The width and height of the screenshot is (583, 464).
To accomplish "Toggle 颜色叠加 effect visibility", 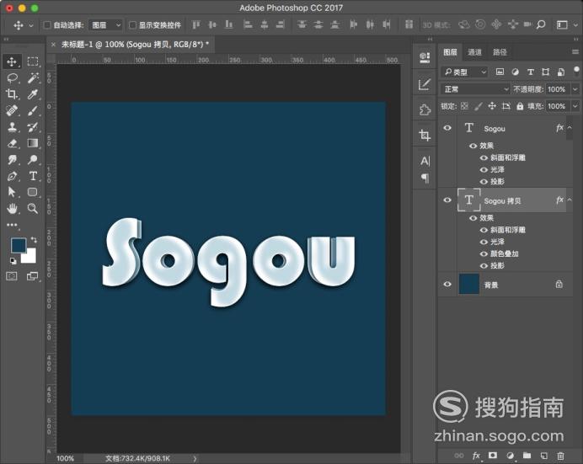I will (484, 253).
